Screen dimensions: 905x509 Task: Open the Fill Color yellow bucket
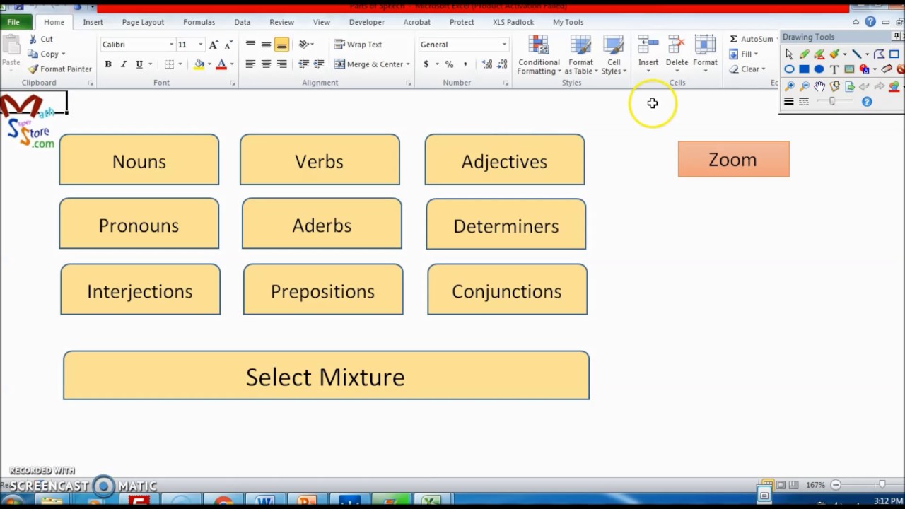pos(199,64)
